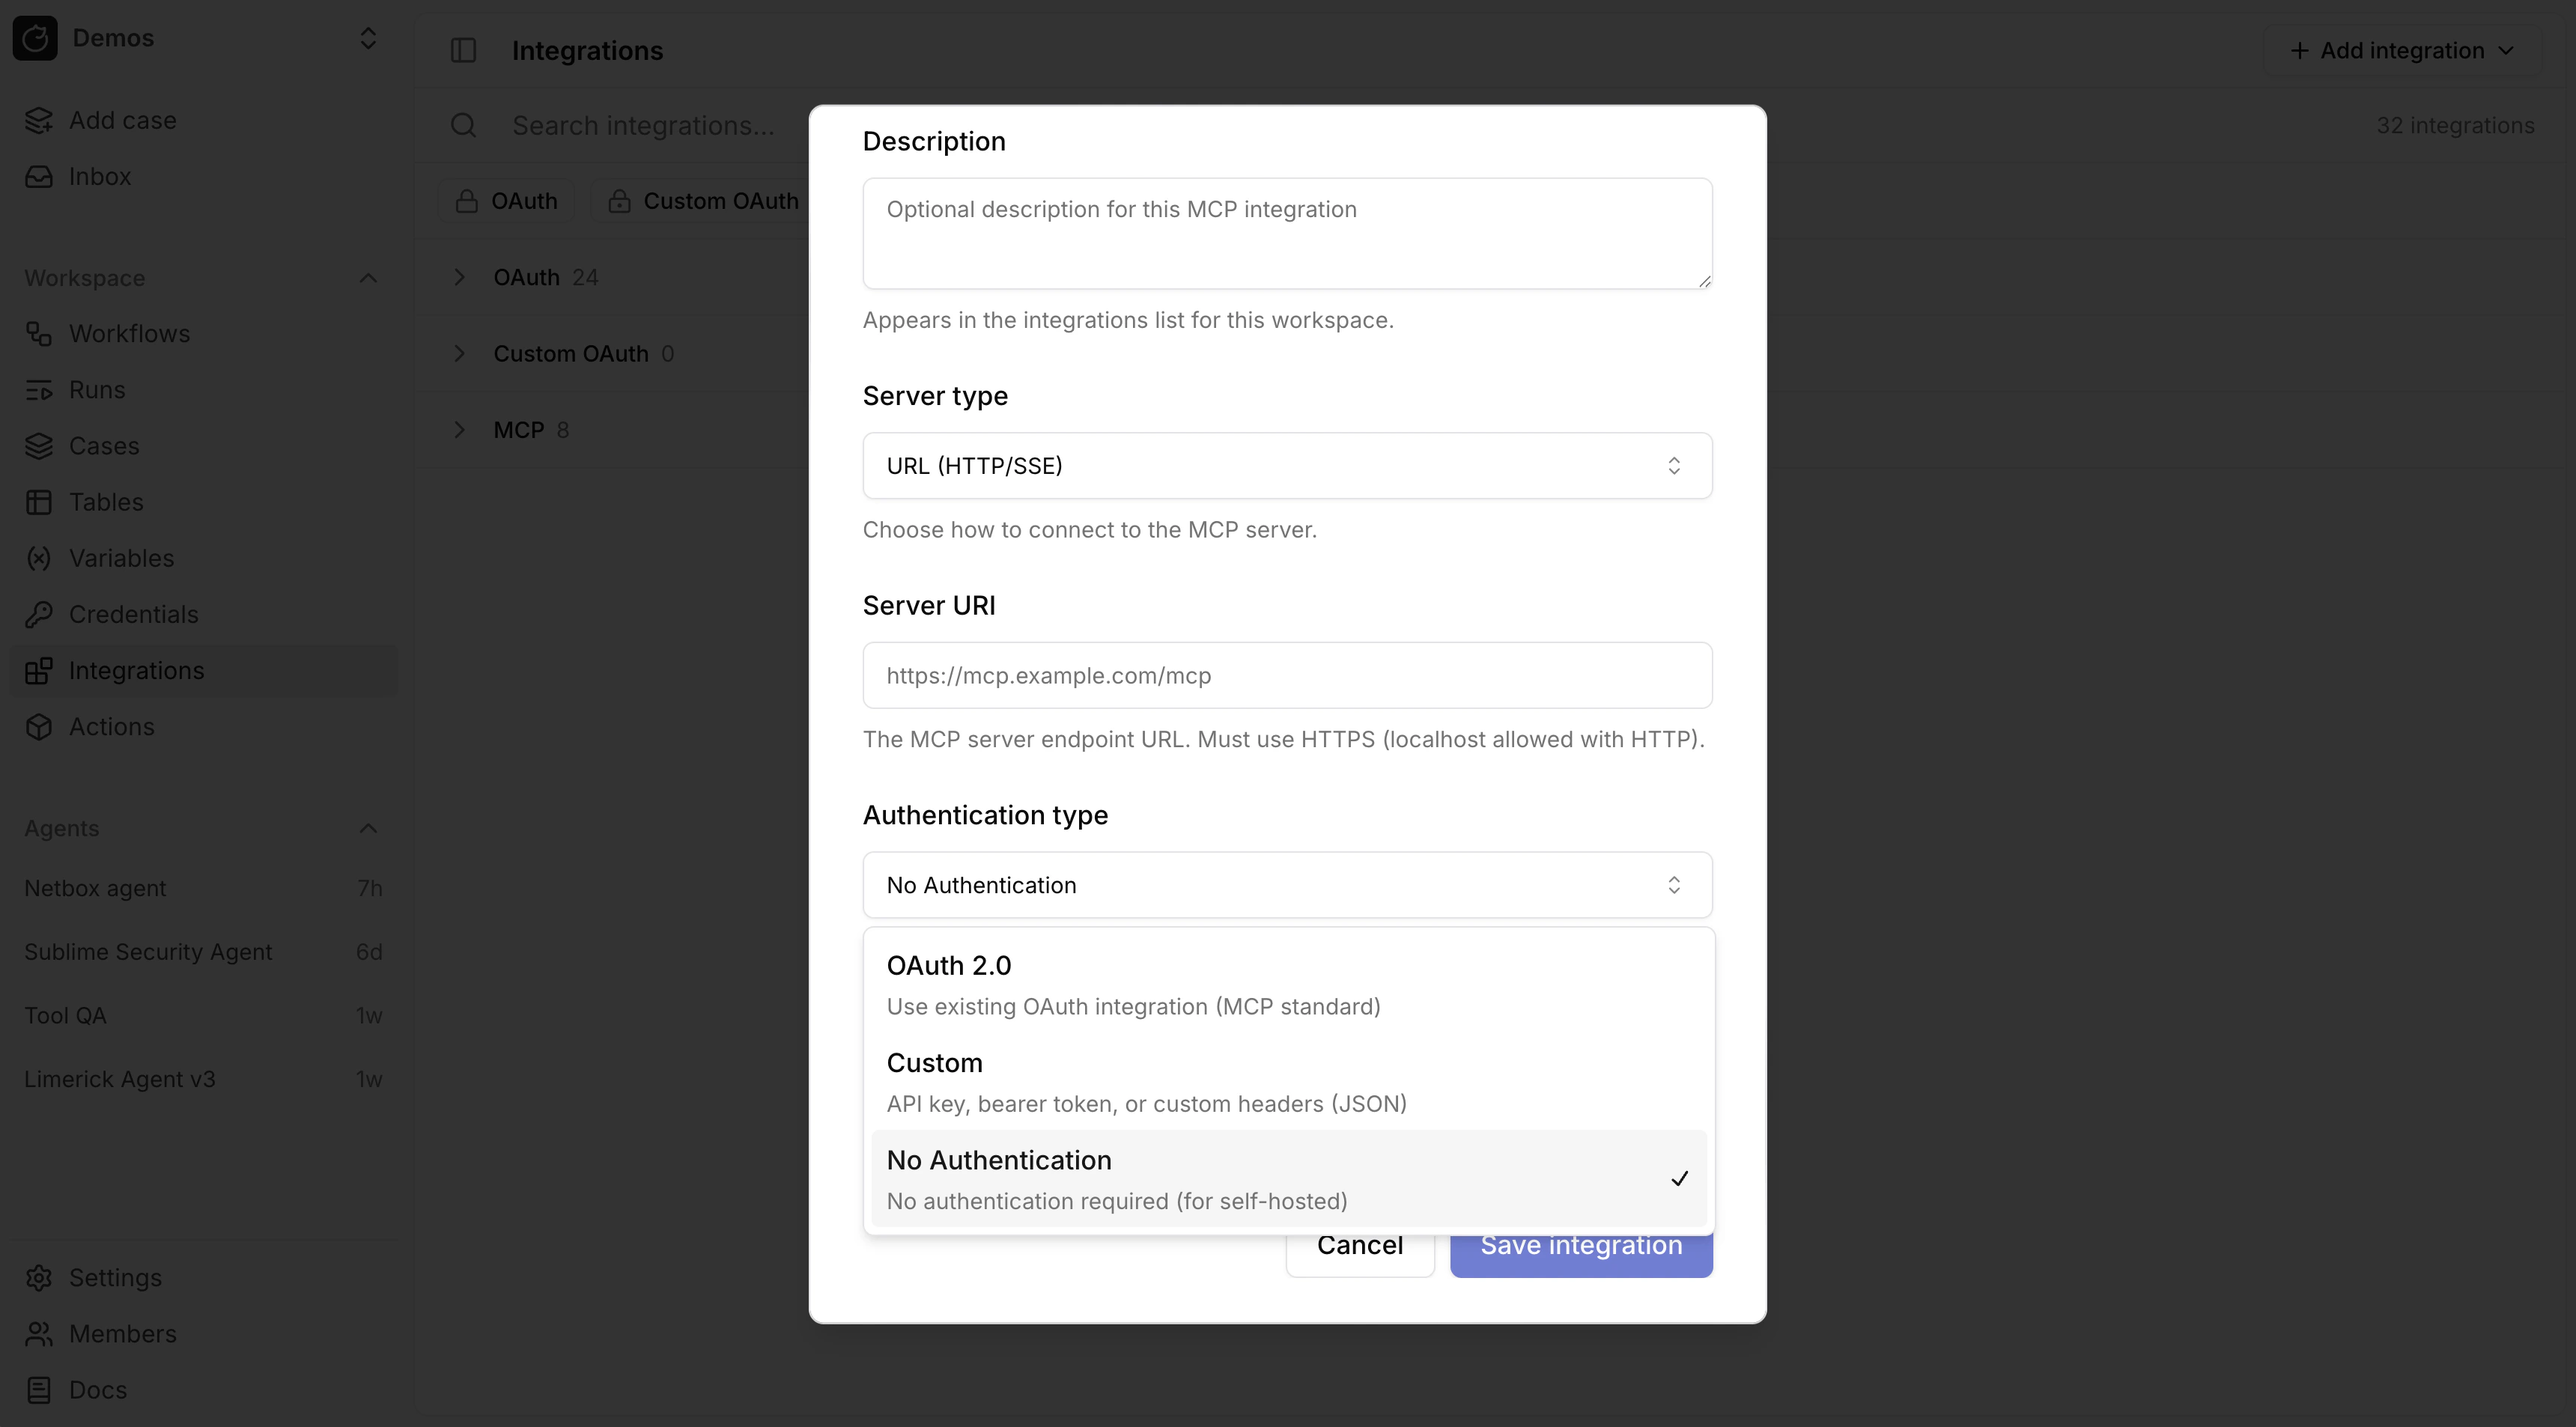Viewport: 2576px width, 1427px height.
Task: Cancel the integration dialog
Action: coord(1359,1245)
